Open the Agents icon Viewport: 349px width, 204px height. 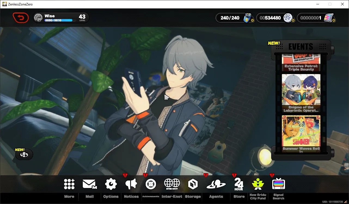click(216, 184)
